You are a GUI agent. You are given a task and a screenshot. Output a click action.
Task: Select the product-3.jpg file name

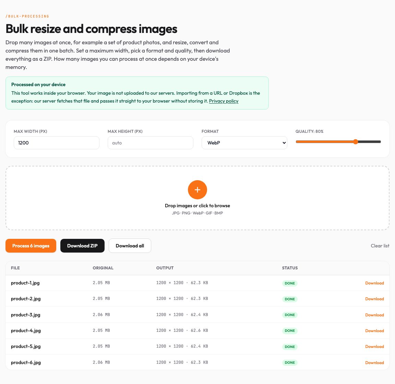click(x=25, y=315)
